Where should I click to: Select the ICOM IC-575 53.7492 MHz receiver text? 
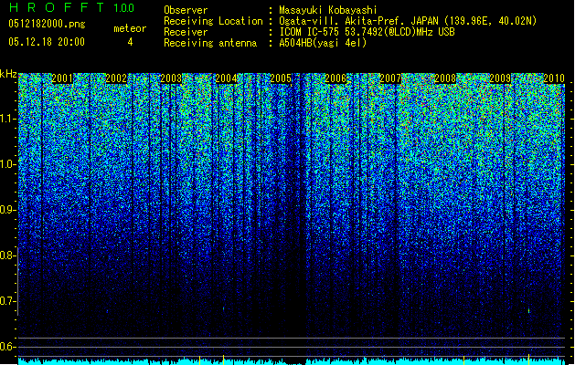click(367, 32)
